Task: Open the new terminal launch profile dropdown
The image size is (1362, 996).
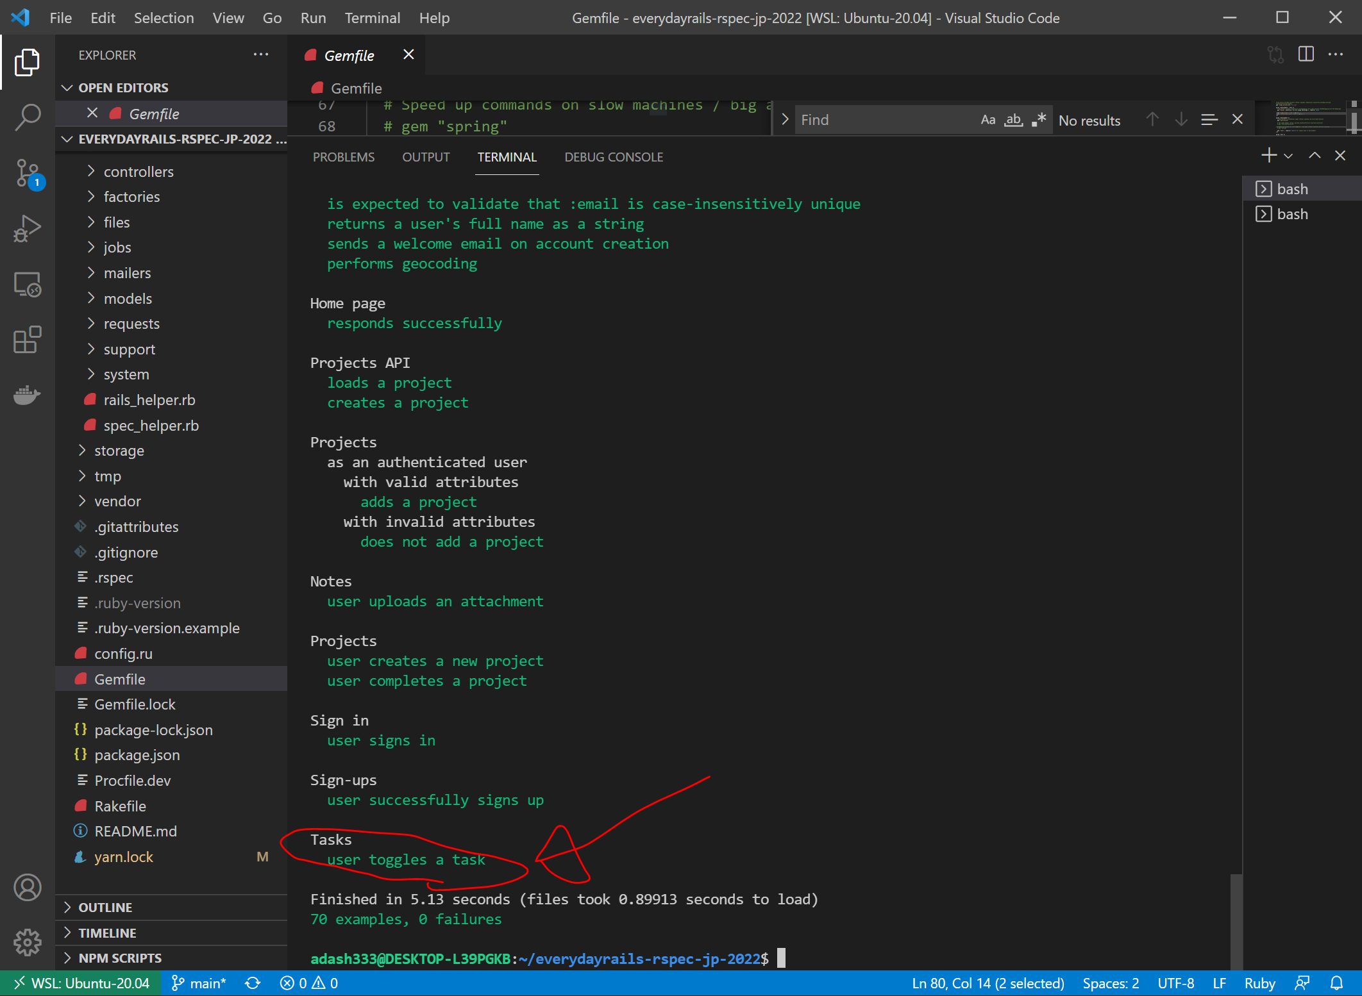Action: point(1288,156)
